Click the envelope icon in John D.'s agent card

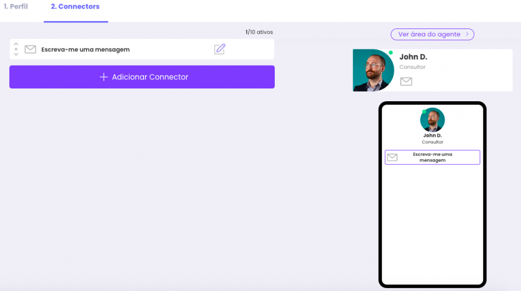406,81
